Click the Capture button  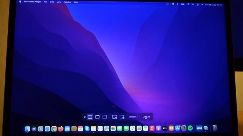point(146,117)
